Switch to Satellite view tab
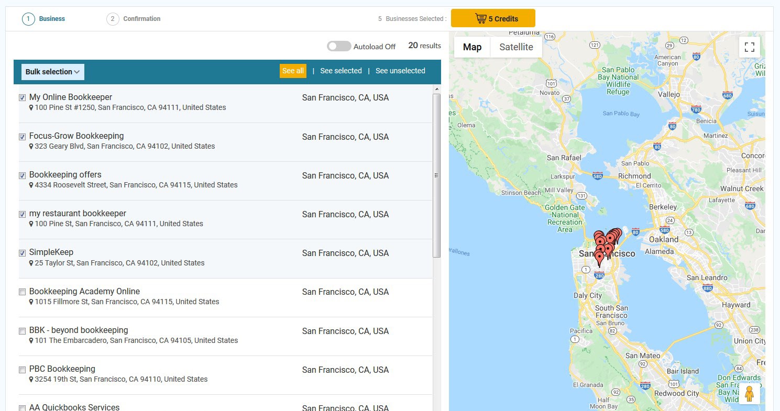The image size is (780, 411). point(516,47)
